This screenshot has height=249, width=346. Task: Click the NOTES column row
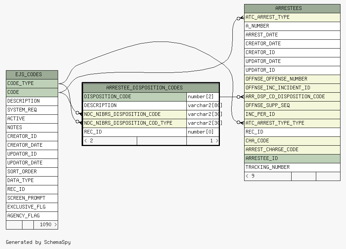pyautogui.click(x=32, y=128)
